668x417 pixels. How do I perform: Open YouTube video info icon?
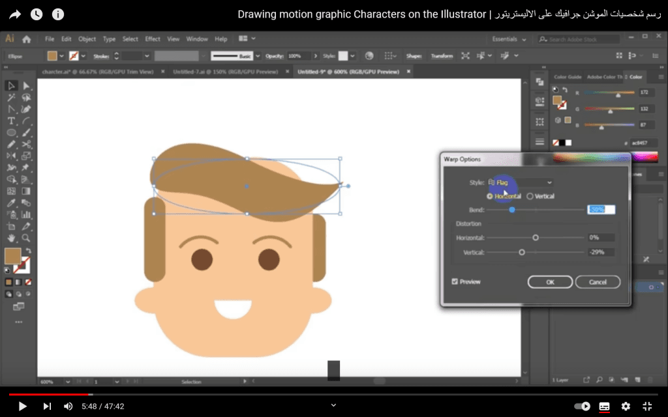tap(58, 14)
